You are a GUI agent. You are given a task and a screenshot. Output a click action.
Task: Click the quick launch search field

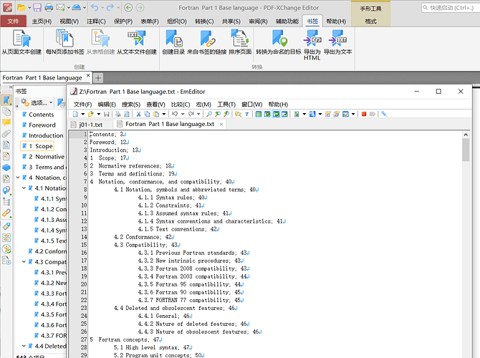click(x=450, y=8)
